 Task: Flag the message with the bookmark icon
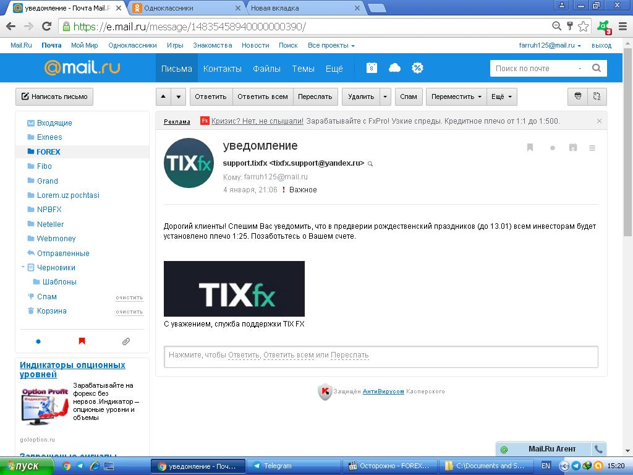click(530, 147)
